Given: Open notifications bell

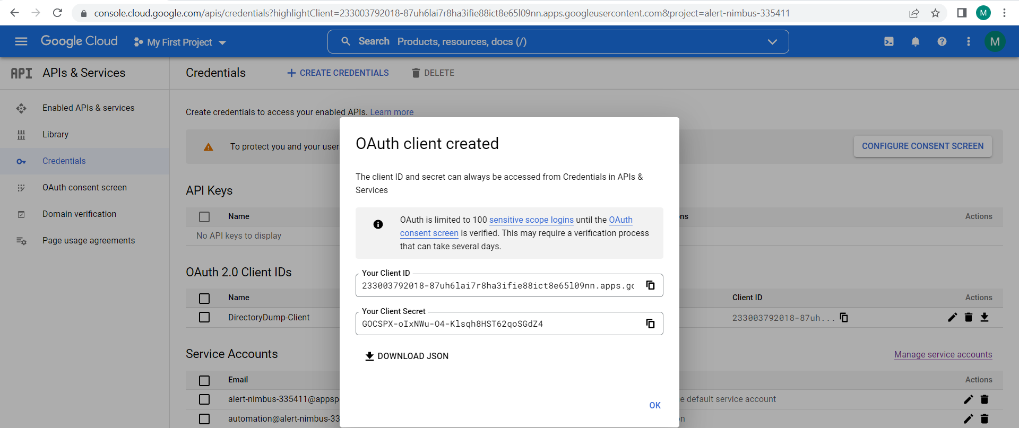Looking at the screenshot, I should 916,41.
